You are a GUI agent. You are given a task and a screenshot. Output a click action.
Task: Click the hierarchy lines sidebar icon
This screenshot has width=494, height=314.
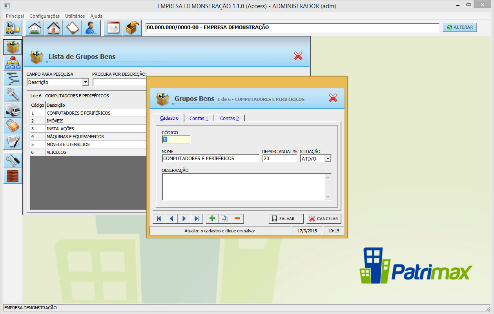(x=13, y=78)
